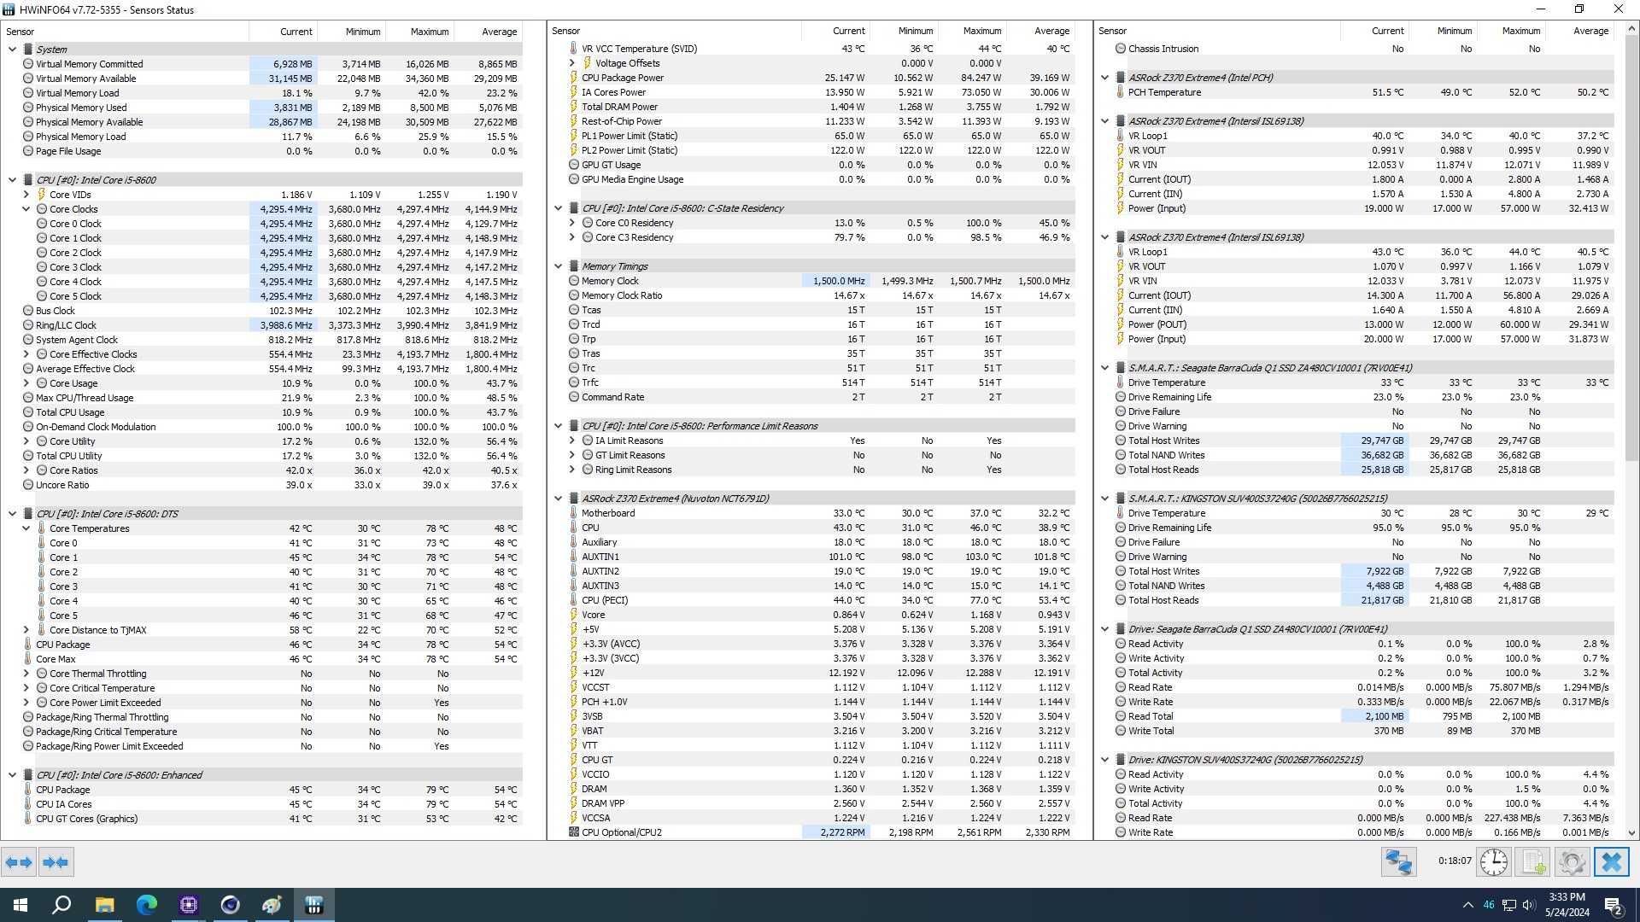Viewport: 1640px width, 922px height.
Task: Collapse the System sensor group
Action: pos(12,50)
